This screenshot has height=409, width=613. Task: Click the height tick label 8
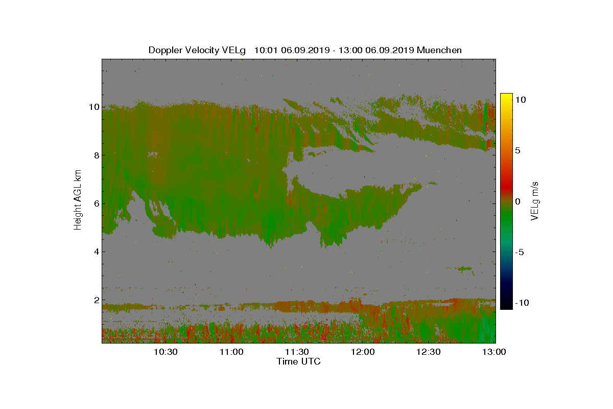pyautogui.click(x=97, y=155)
